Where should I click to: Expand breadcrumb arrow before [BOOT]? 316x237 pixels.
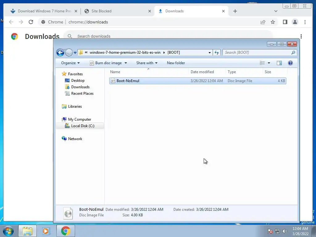(164, 52)
